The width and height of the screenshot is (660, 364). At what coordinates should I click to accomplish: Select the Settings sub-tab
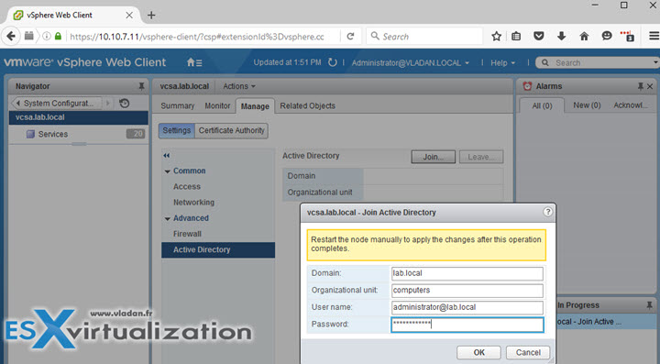(x=177, y=130)
